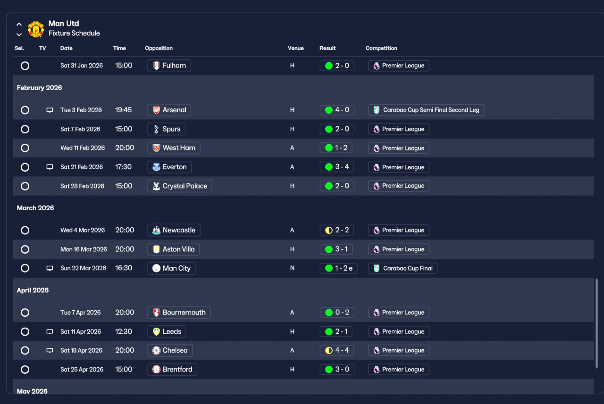Image resolution: width=604 pixels, height=404 pixels.
Task: Sort fixtures by the Date column header
Action: tap(67, 48)
